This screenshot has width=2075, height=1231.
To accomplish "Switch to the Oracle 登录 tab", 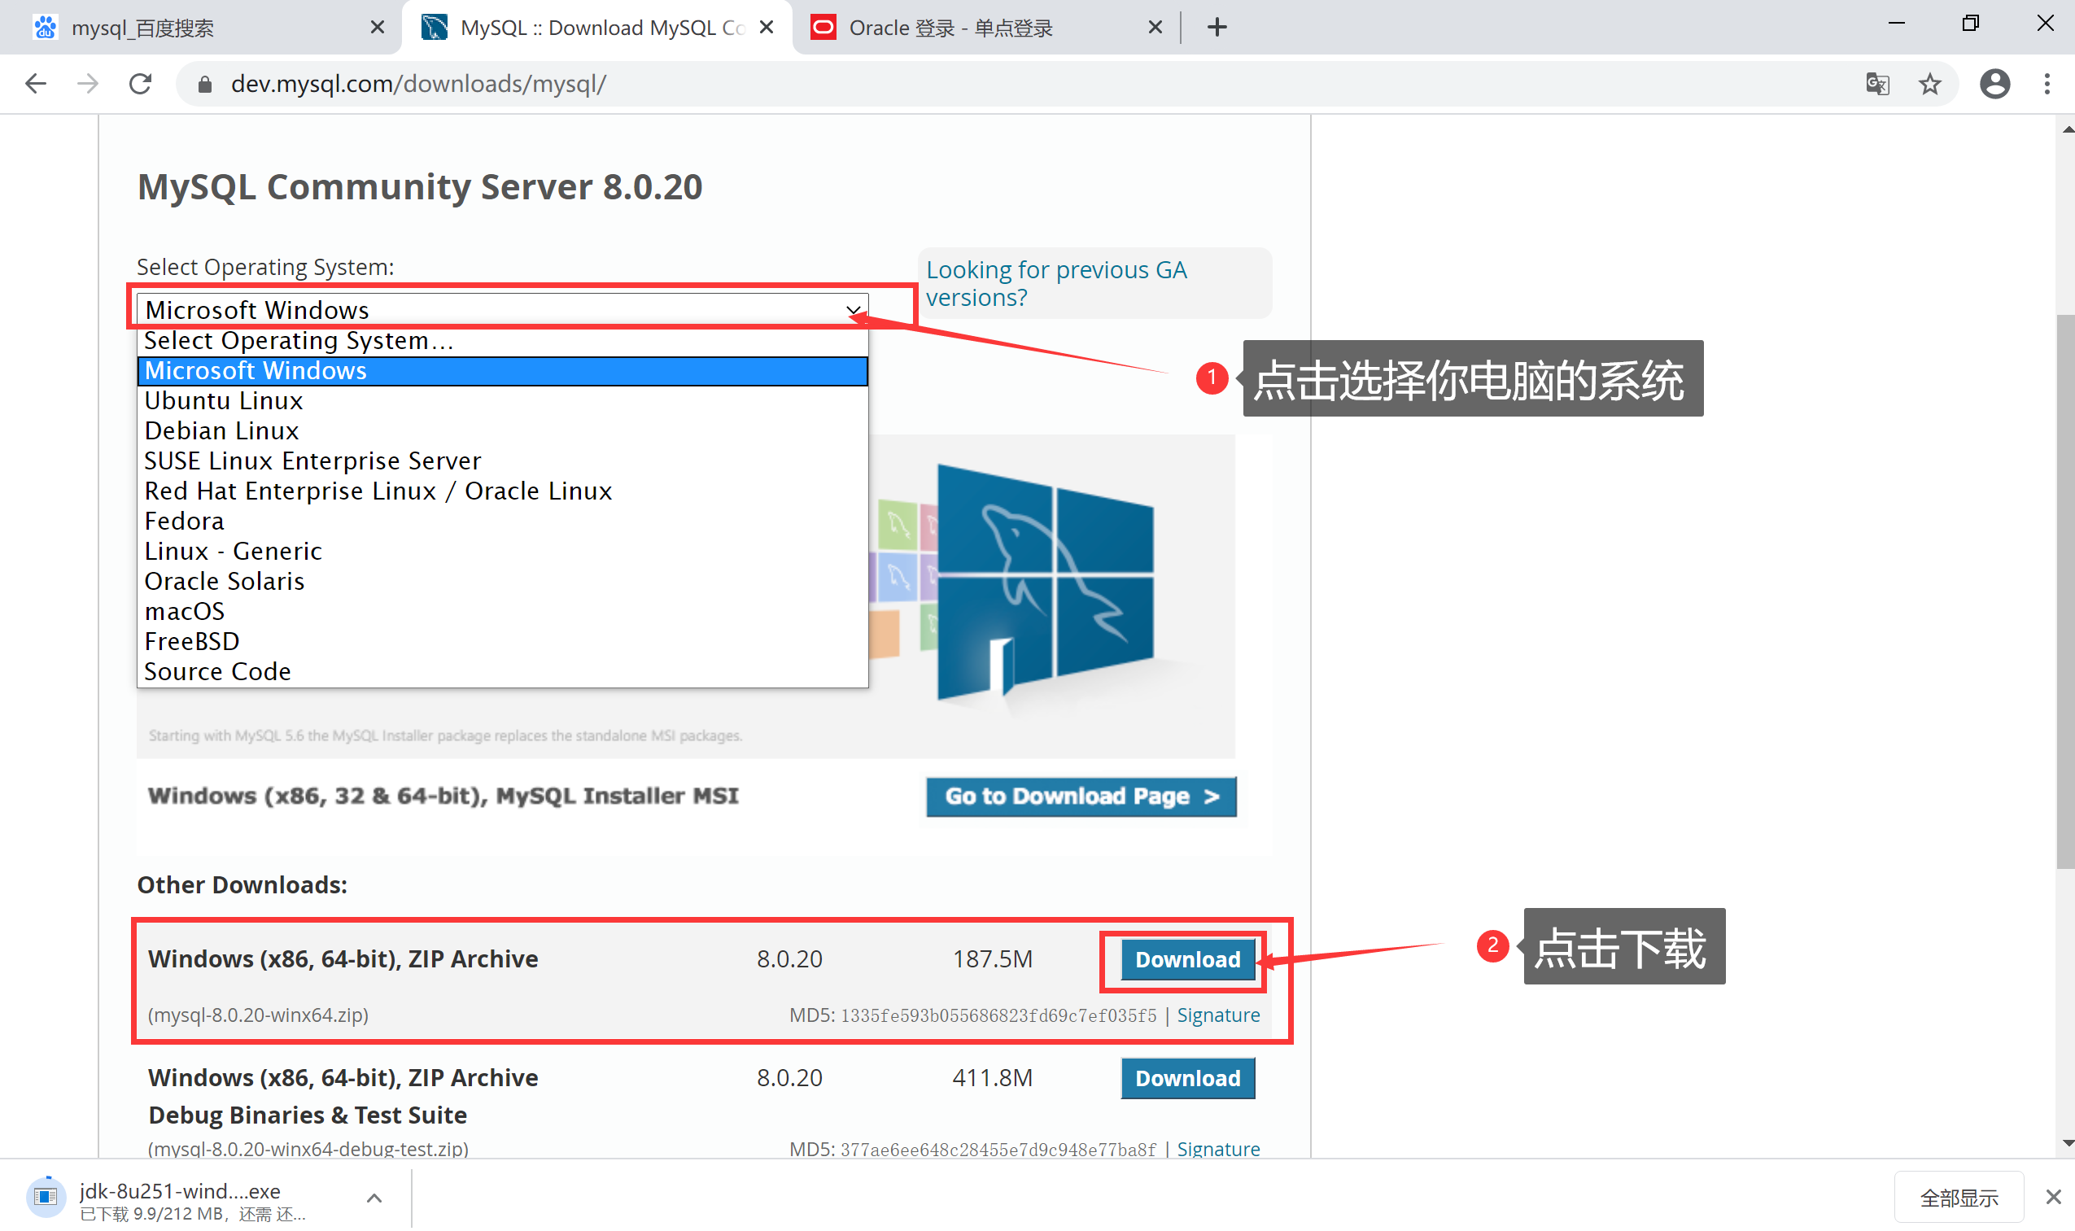I will [x=950, y=28].
